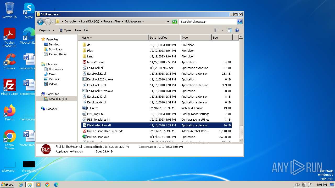Select the EasyHook32Svc.exe file icon
Image resolution: width=335 pixels, height=188 pixels.
pyautogui.click(x=84, y=79)
